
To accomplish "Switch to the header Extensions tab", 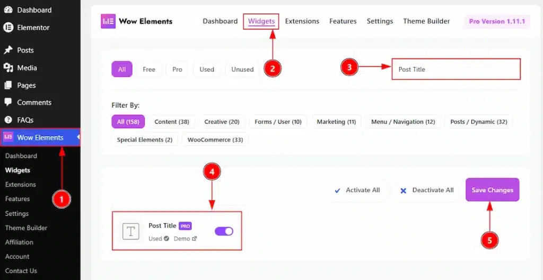I will pyautogui.click(x=302, y=21).
